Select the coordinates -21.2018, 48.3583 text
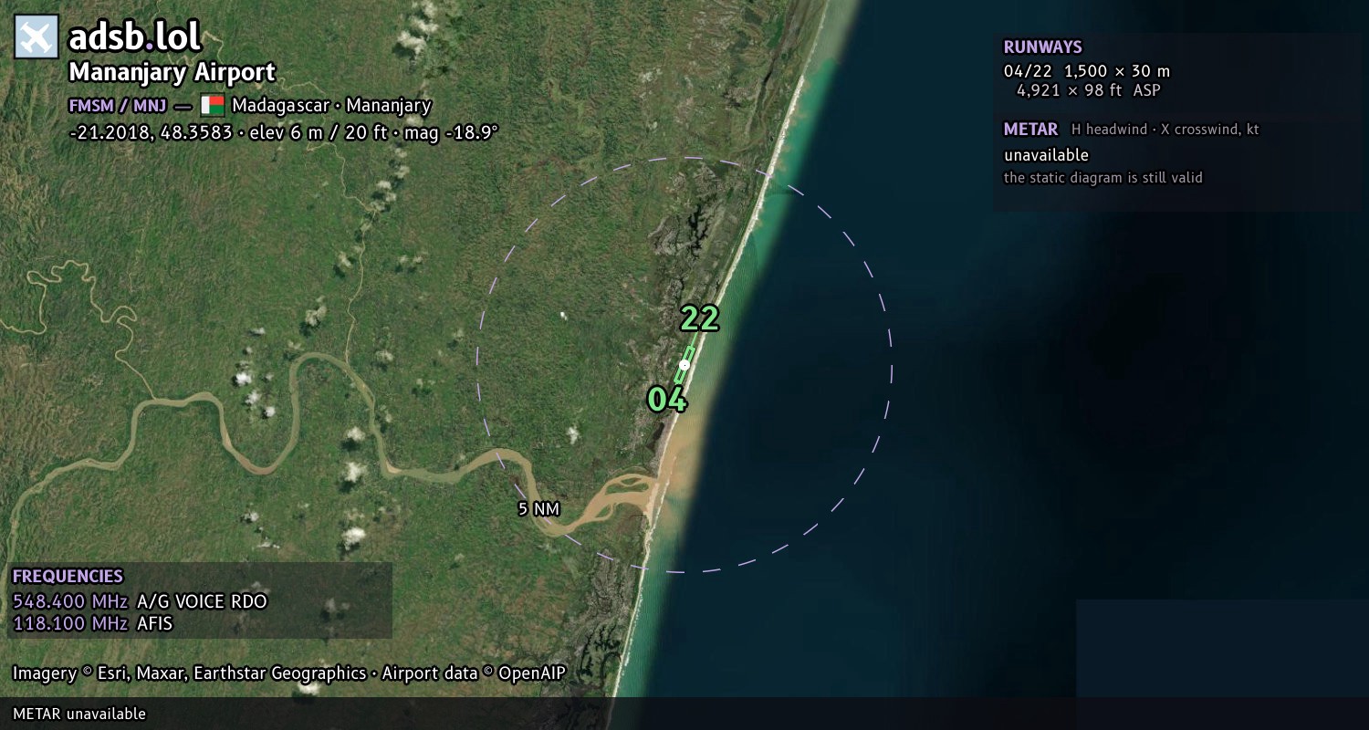Viewport: 1369px width, 730px height. tap(149, 132)
